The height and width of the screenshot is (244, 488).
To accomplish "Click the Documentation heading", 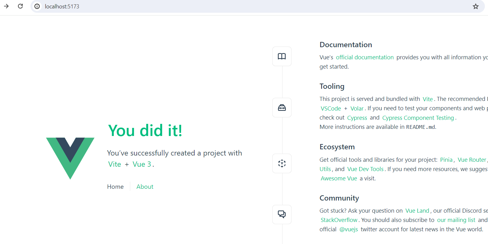I will tap(346, 45).
